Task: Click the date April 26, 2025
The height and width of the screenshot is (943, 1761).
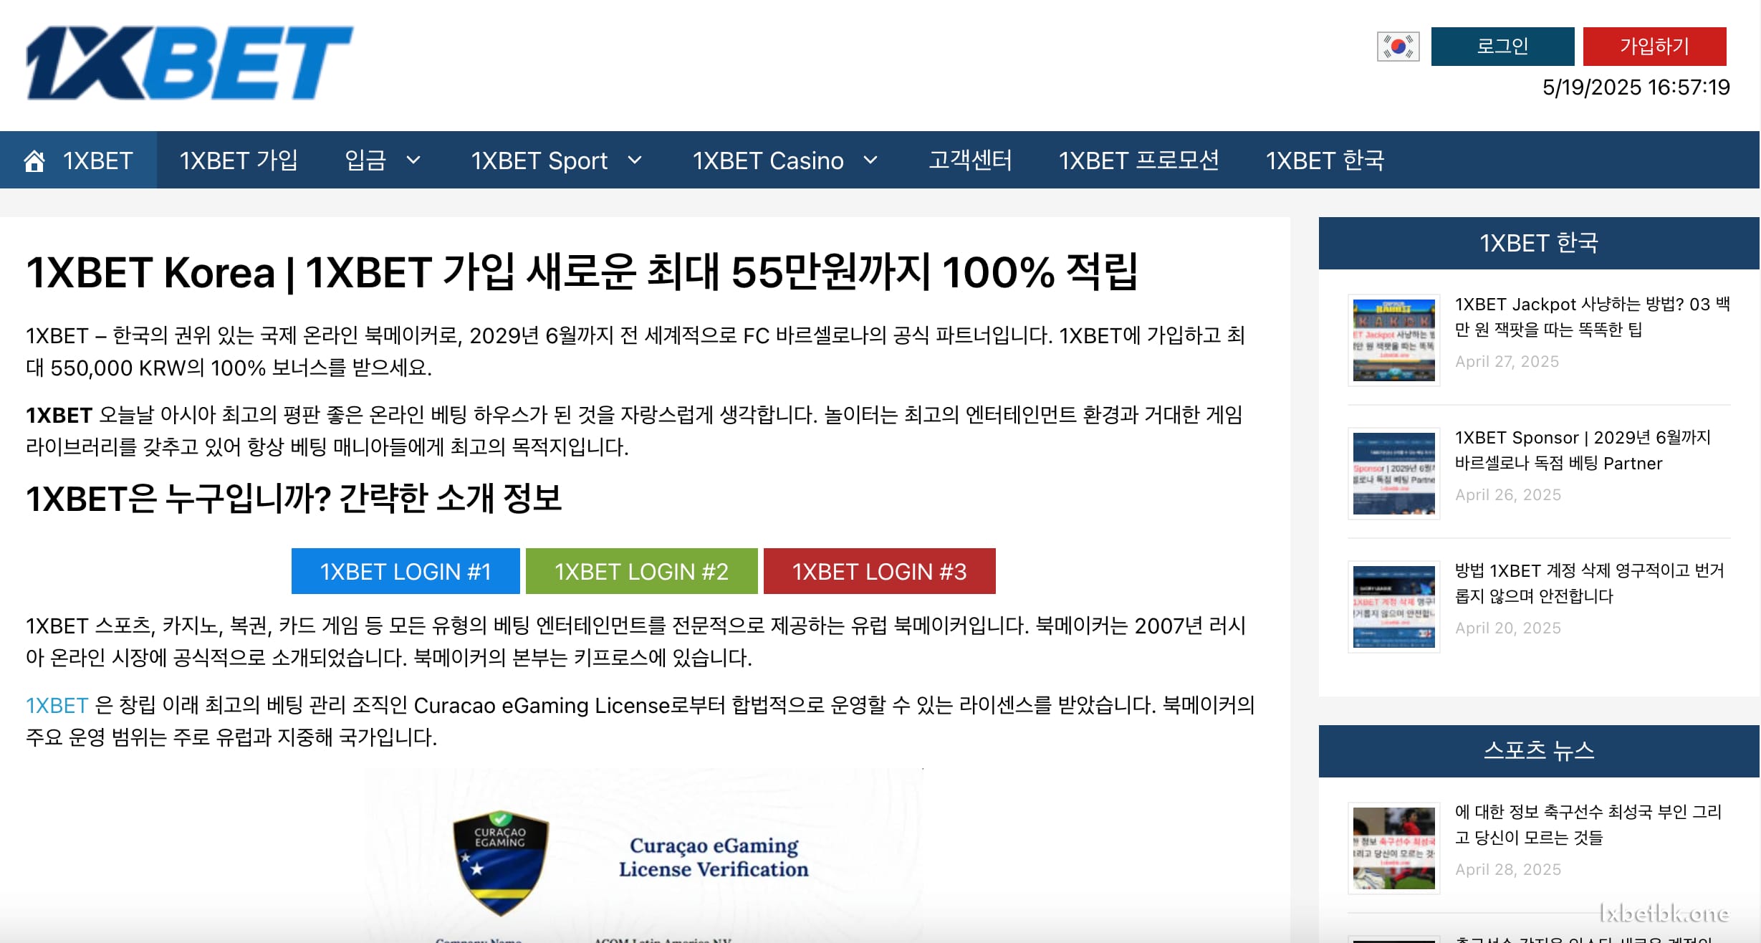Action: coord(1507,494)
